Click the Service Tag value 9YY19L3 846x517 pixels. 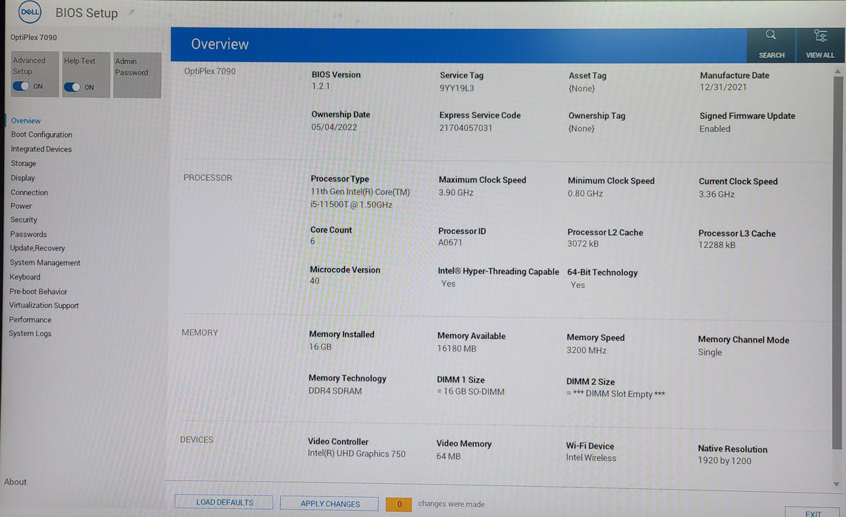457,88
